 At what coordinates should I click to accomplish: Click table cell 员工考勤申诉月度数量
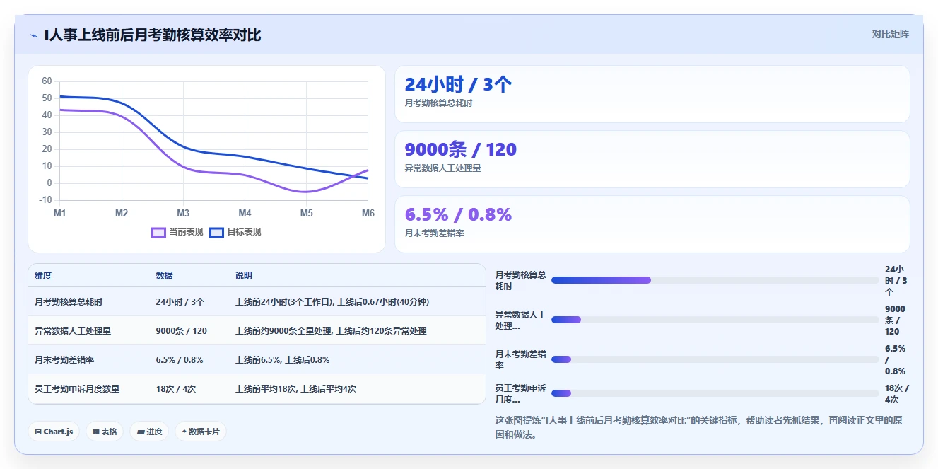(x=77, y=389)
